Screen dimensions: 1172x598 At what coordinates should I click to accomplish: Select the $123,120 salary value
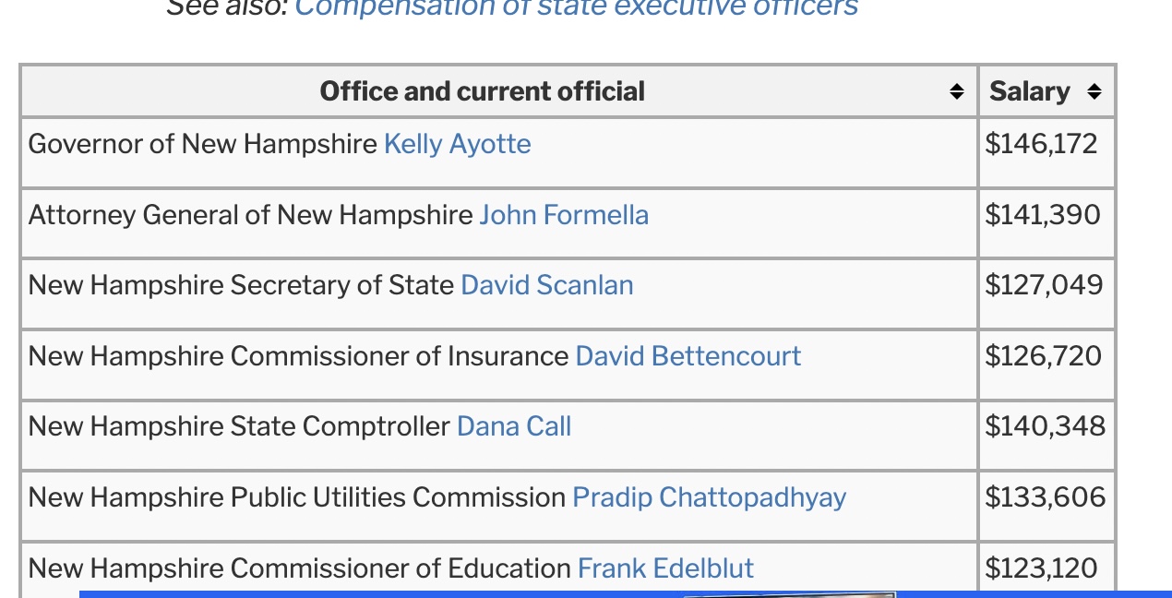(x=1041, y=568)
